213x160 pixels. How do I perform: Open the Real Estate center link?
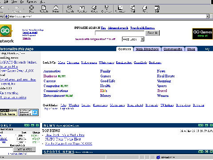166,76
